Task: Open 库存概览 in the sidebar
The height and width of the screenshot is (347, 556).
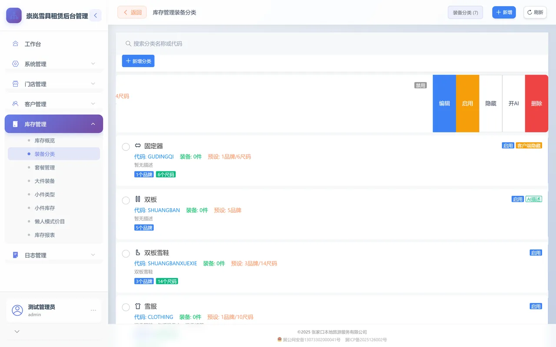Action: click(x=54, y=141)
